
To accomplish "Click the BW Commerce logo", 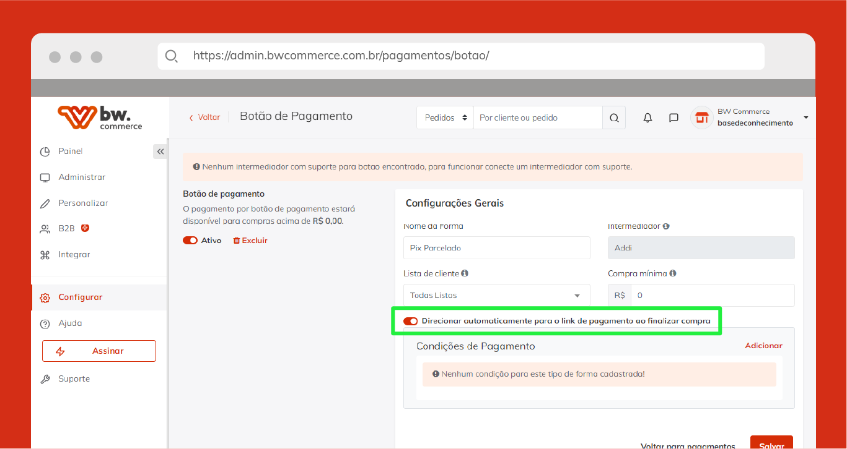I will (x=100, y=118).
